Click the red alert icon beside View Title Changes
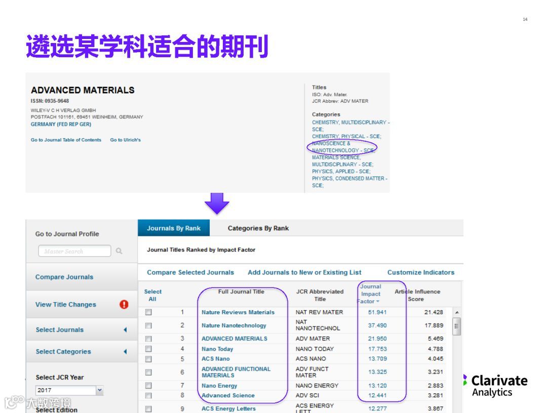 point(124,304)
